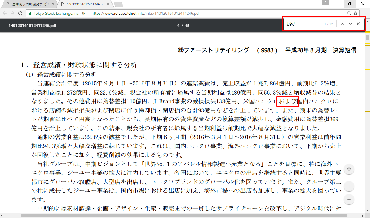Close the 適時開示情報閲覧サービス tab
The height and width of the screenshot is (218, 370).
(53, 4)
